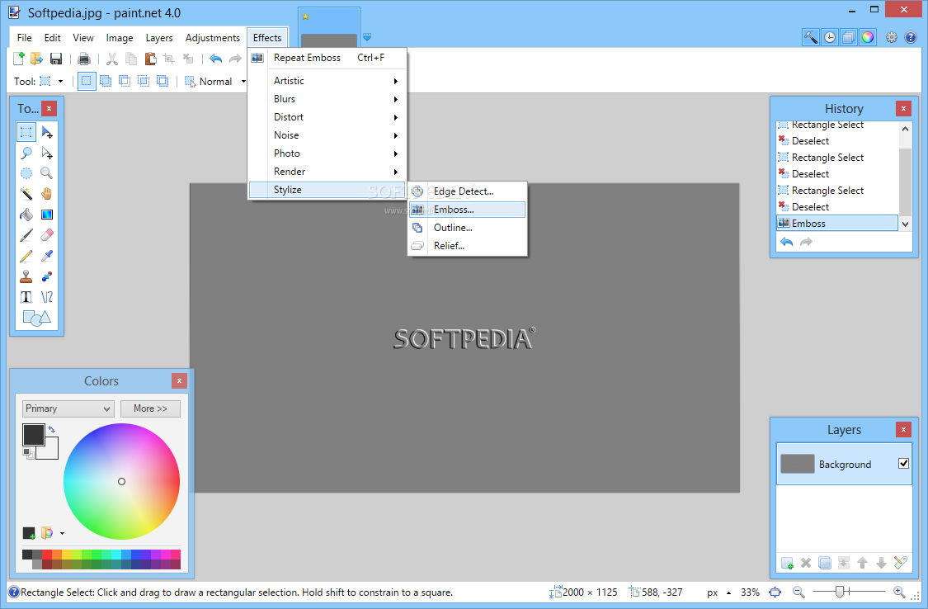Select the Zoom tool in Tools panel
This screenshot has width=928, height=609.
click(x=47, y=173)
